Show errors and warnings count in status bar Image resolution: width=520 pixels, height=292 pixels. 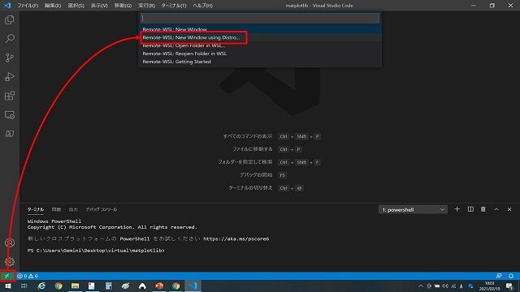click(x=28, y=276)
